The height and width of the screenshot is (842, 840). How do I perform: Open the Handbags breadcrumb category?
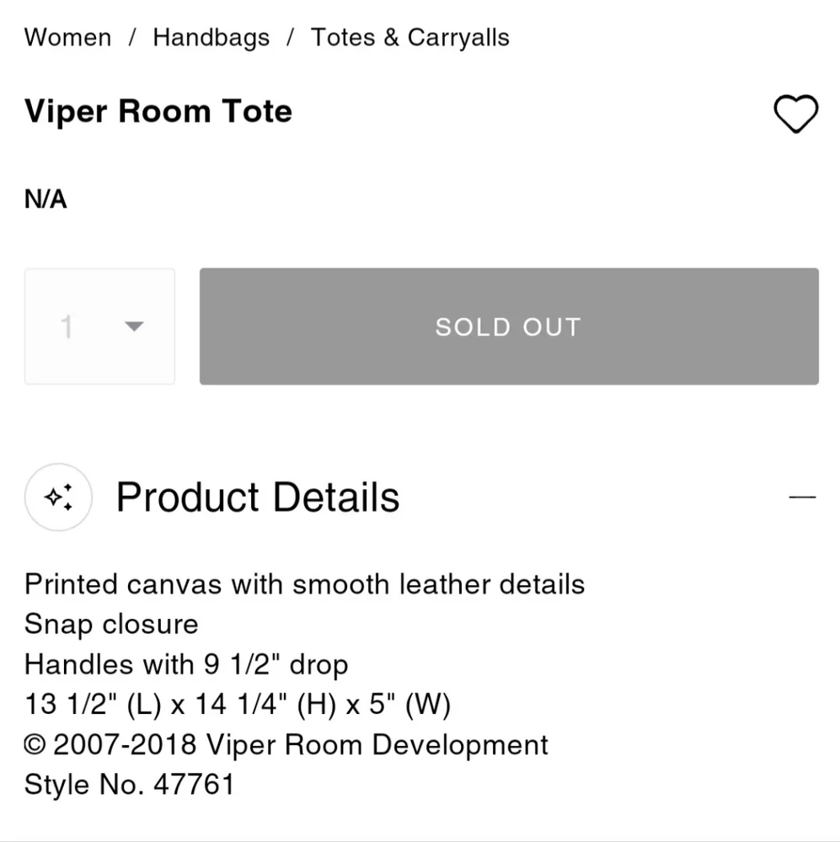pyautogui.click(x=211, y=38)
